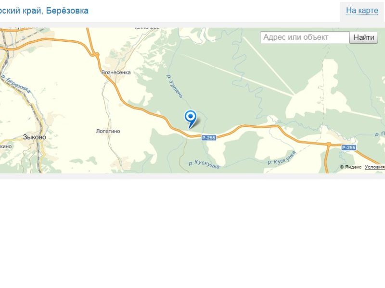The height and width of the screenshot is (288, 385).
Task: Click the blue location pin marker
Action: (191, 119)
